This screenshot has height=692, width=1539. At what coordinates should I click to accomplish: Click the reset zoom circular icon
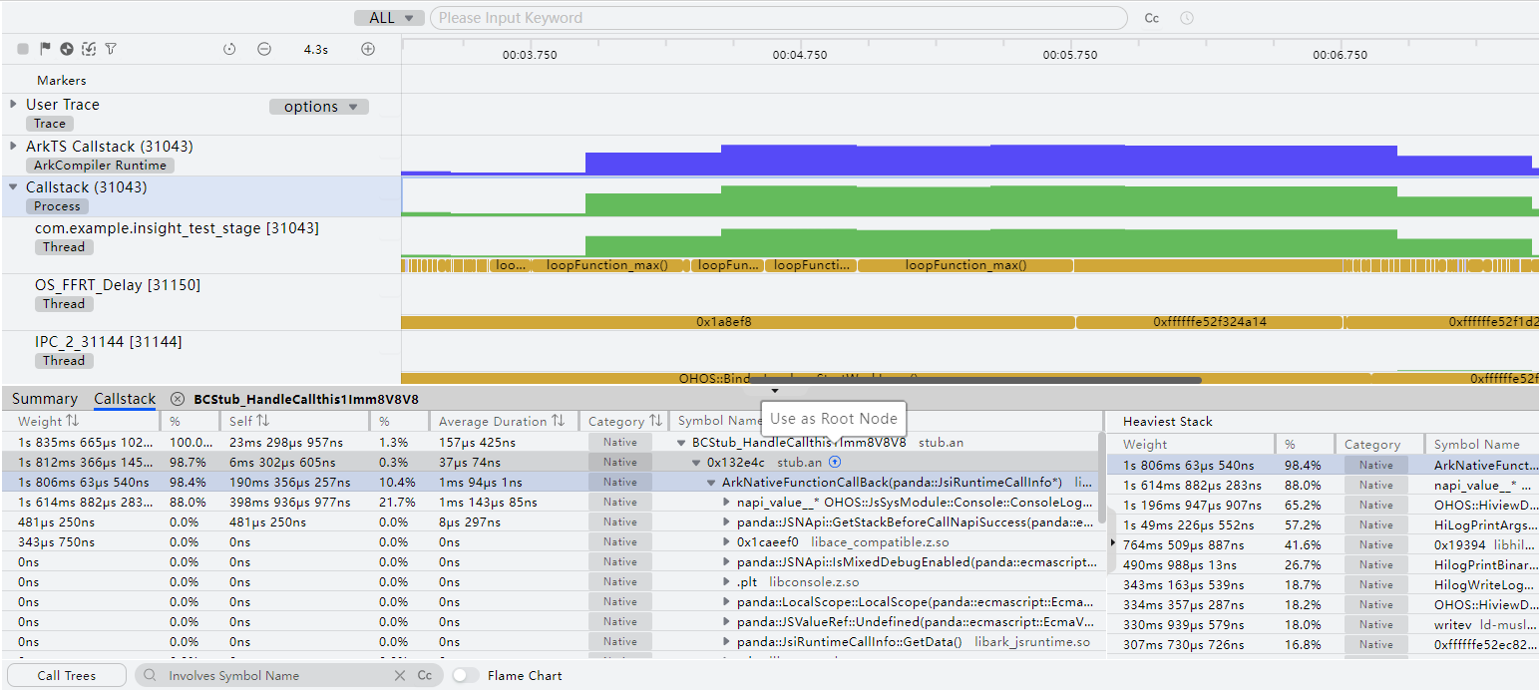click(229, 49)
